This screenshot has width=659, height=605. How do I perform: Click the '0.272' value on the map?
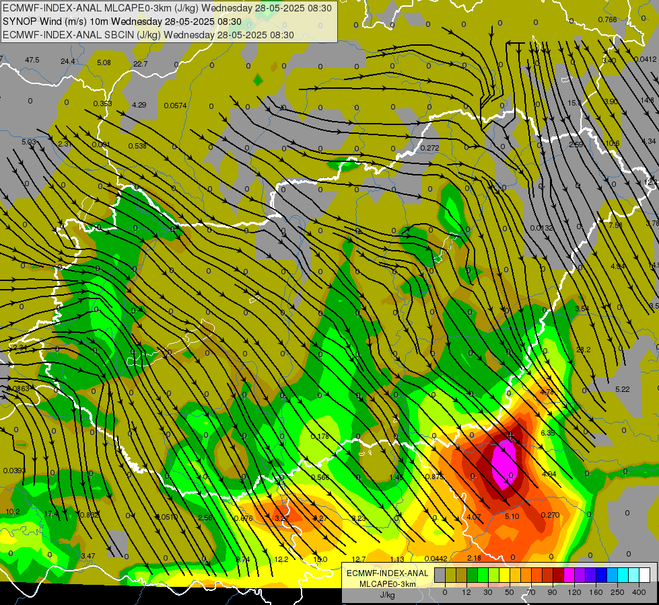click(x=429, y=148)
